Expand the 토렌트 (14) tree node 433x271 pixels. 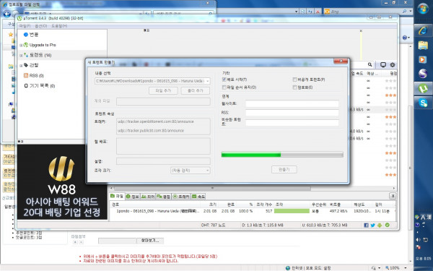(21, 56)
